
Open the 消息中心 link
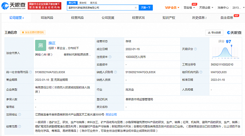(223, 8)
